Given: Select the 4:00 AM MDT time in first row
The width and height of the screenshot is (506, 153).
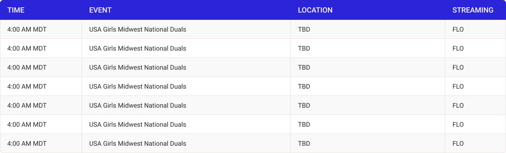Looking at the screenshot, I should pyautogui.click(x=27, y=30).
